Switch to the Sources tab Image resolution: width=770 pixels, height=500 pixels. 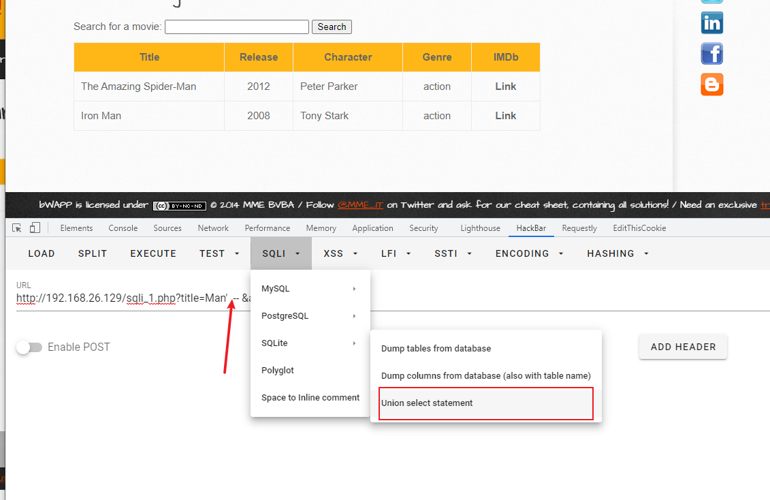point(167,228)
